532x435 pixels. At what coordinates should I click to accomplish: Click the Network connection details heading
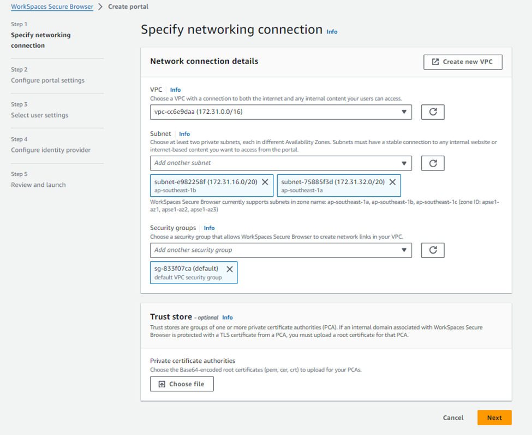(204, 61)
